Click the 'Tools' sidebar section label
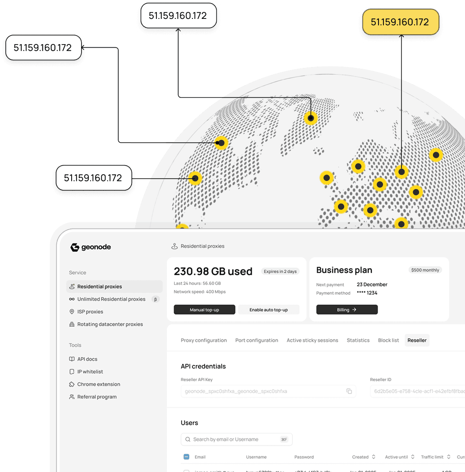 point(75,345)
